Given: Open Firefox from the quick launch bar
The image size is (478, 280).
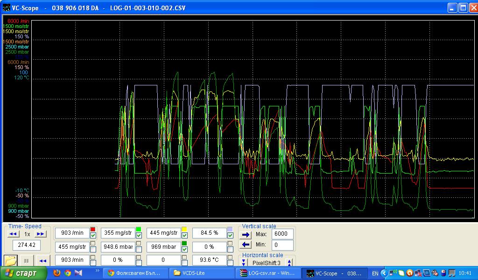Looking at the screenshot, I should point(57,273).
